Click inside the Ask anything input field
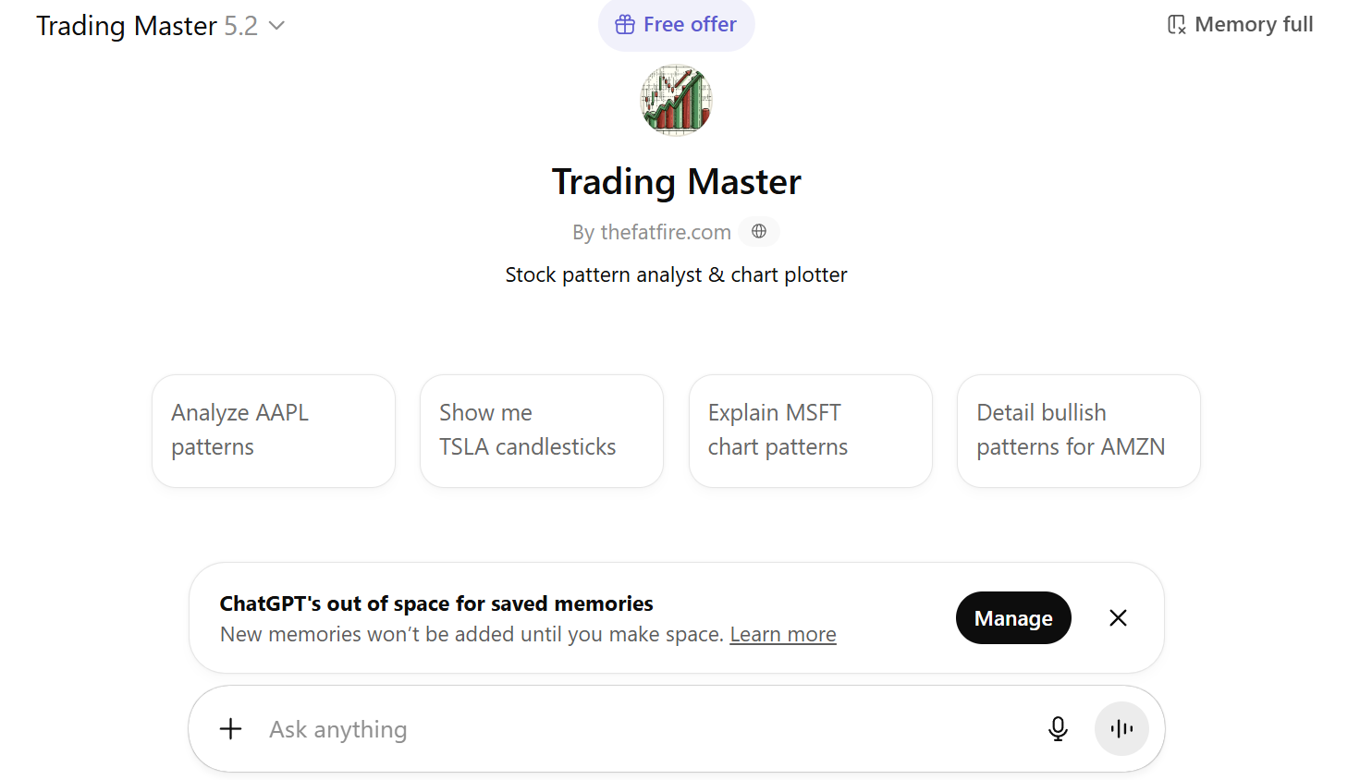This screenshot has width=1360, height=780. 555,728
